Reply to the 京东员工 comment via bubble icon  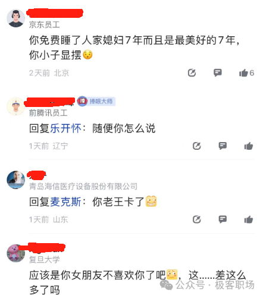tap(217, 73)
